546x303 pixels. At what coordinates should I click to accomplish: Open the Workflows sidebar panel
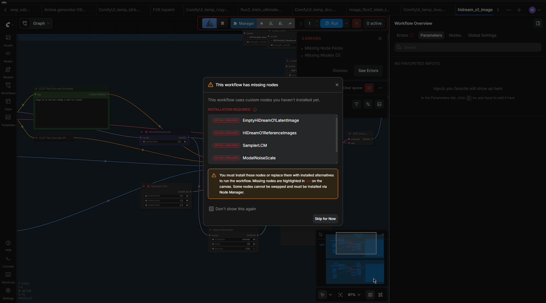(x=8, y=88)
